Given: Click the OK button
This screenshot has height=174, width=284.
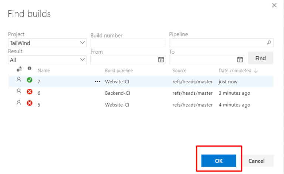Looking at the screenshot, I should 219,161.
